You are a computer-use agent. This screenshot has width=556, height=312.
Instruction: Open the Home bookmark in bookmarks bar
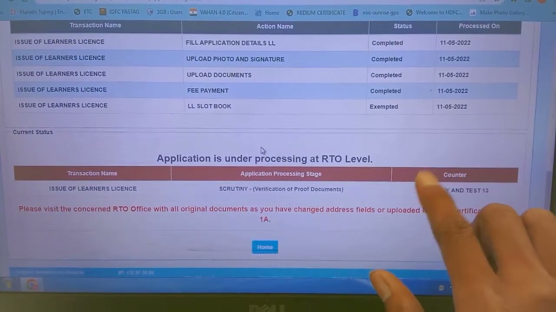coord(268,13)
